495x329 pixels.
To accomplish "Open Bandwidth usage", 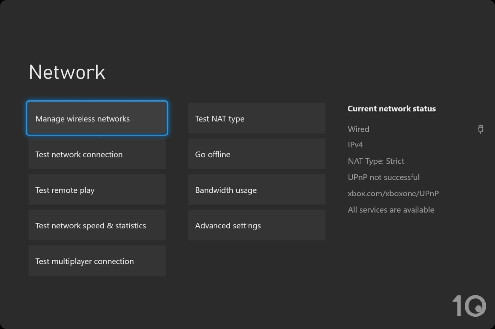I will [x=257, y=190].
